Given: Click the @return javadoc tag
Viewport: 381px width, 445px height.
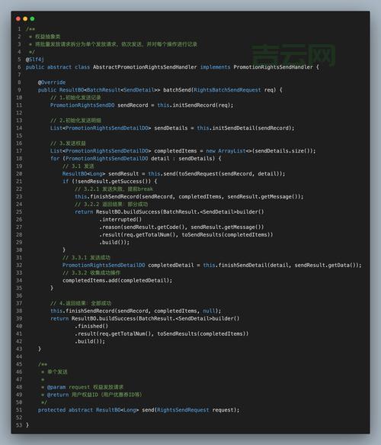Looking at the screenshot, I should pyautogui.click(x=58, y=395).
